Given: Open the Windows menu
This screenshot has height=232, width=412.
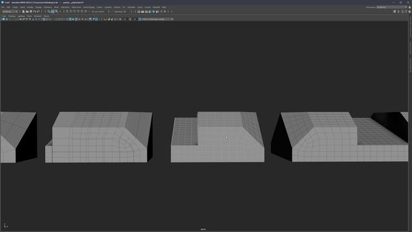Looking at the screenshot, I should [x=48, y=7].
